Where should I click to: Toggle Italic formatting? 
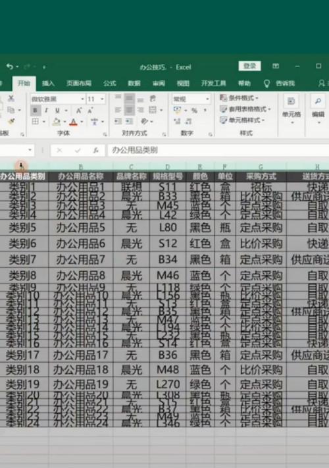[x=46, y=111]
